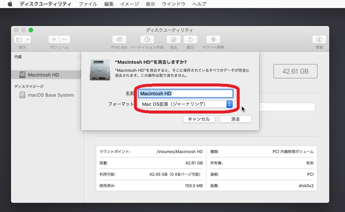Run First Aid from toolbar

click(119, 40)
